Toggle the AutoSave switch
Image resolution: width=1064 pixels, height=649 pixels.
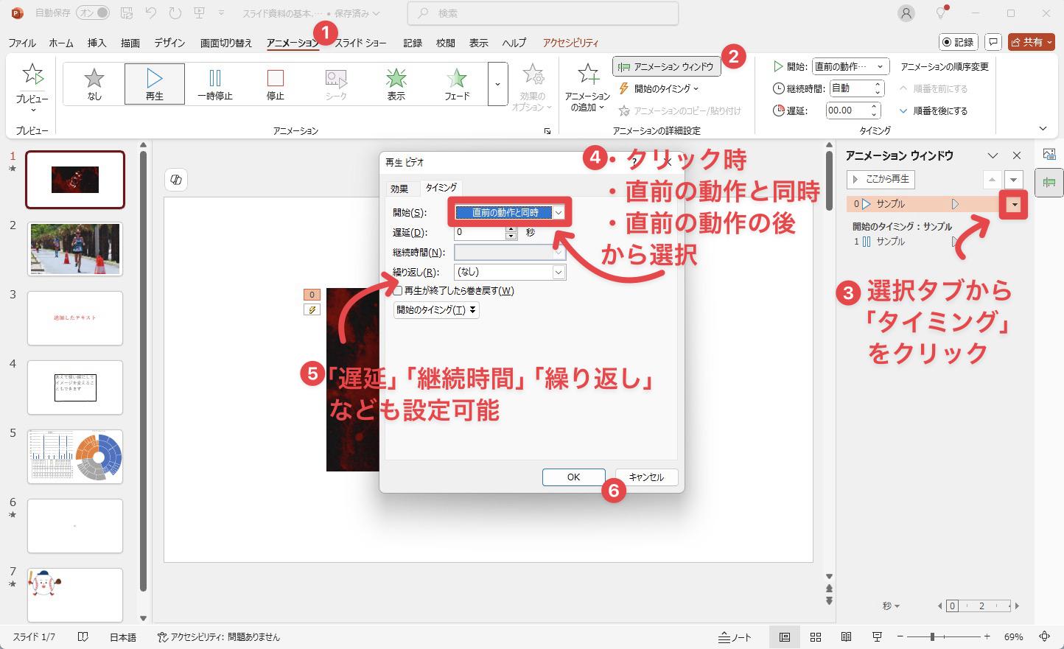pos(93,13)
